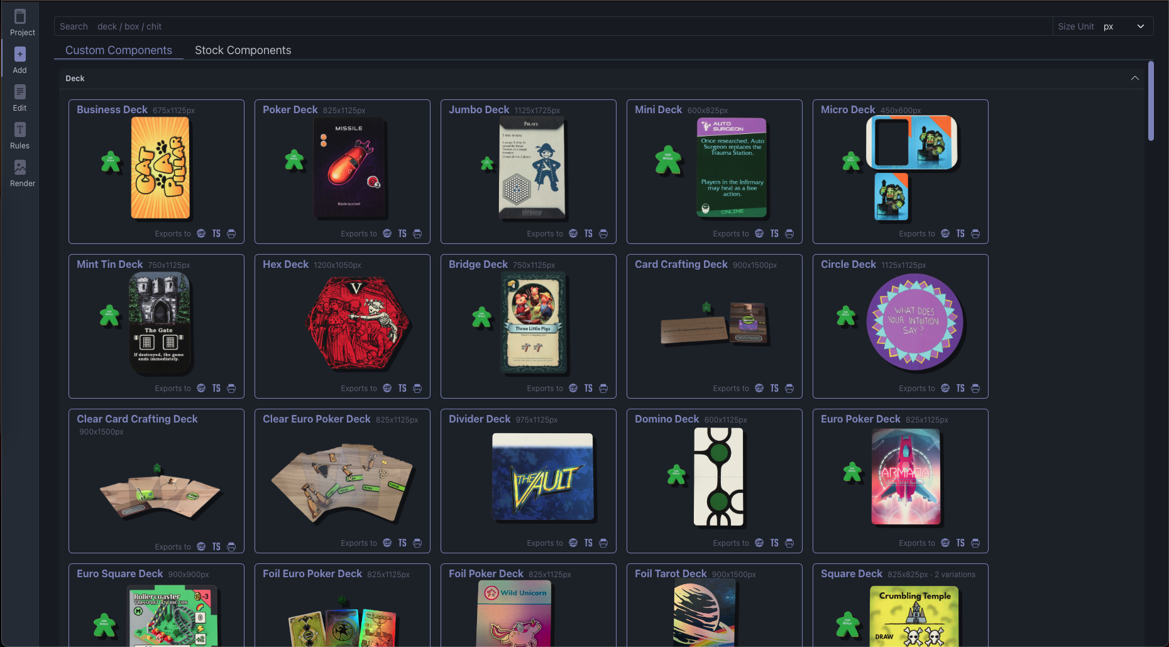This screenshot has width=1169, height=647.
Task: Open the Edit section in the sidebar
Action: coord(20,98)
